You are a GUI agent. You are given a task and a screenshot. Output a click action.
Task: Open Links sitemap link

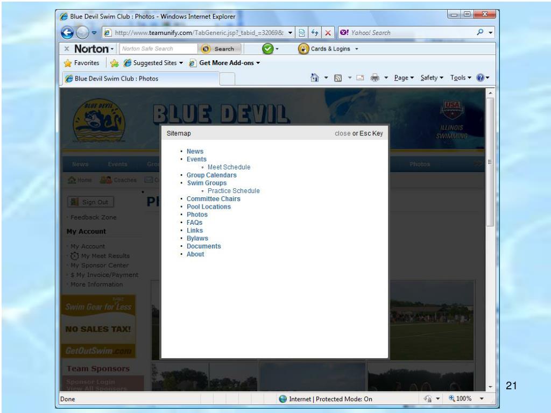click(195, 230)
